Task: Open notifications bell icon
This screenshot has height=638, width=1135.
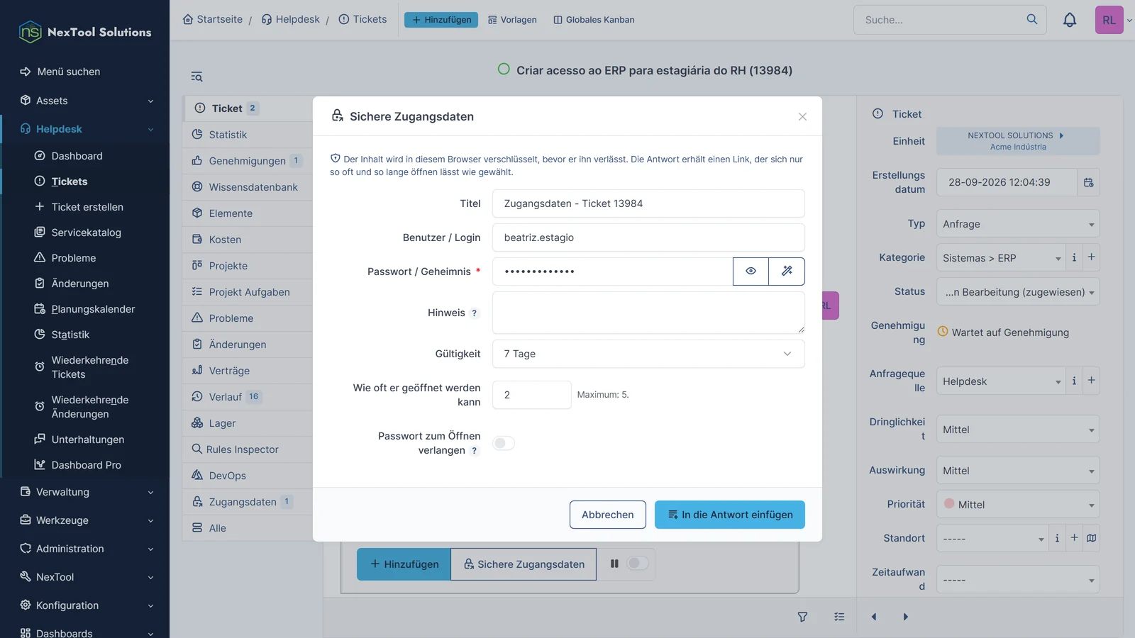Action: click(x=1070, y=20)
